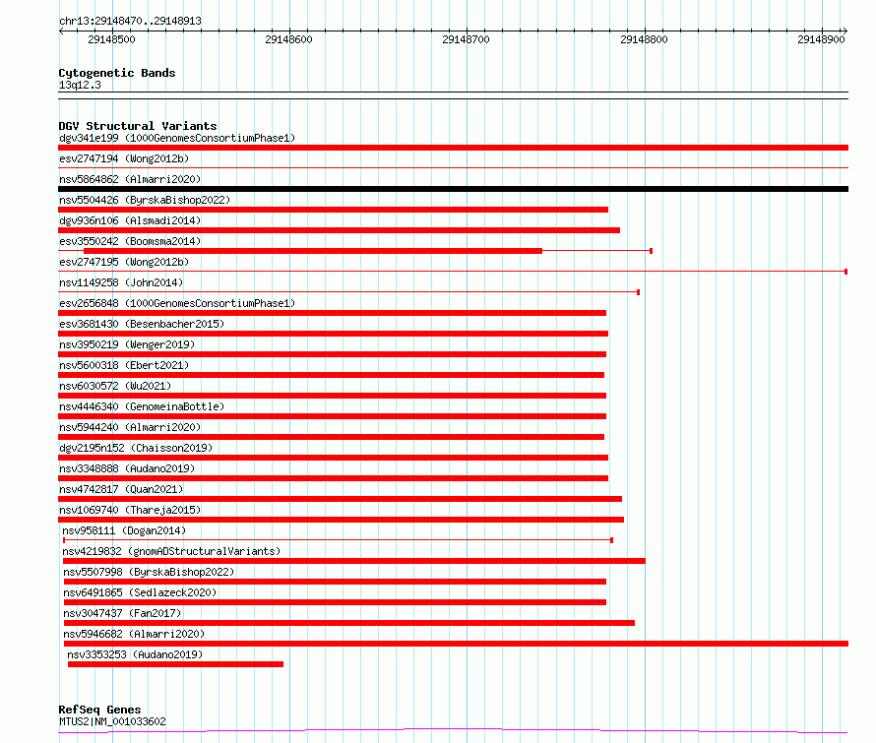Open variant nsv1149258 (John2014)

(121, 282)
